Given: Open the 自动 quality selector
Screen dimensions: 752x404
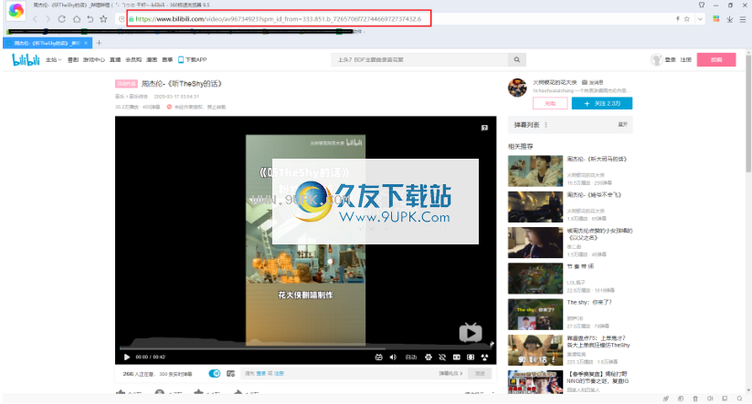Looking at the screenshot, I should tap(411, 357).
